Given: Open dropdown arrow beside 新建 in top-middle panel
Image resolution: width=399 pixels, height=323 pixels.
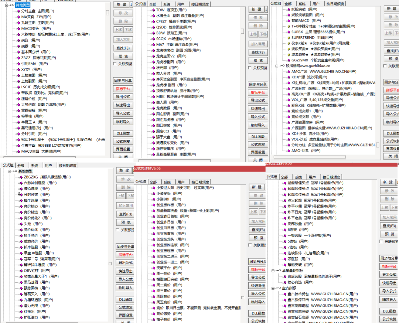Looking at the screenshot, I should [x=266, y=9].
